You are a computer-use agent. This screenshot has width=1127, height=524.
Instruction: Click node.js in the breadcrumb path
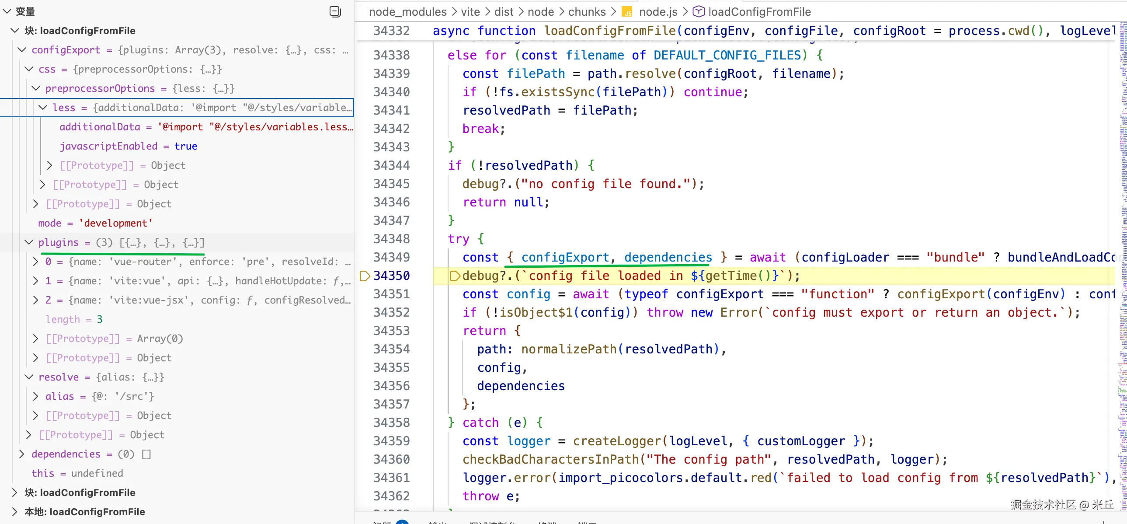[657, 12]
